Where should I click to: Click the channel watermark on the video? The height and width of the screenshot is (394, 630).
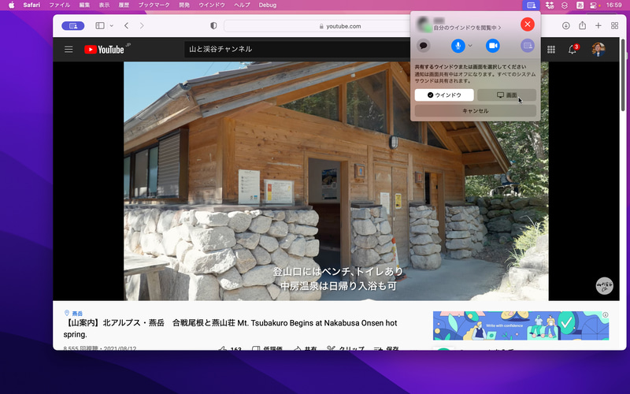(604, 286)
